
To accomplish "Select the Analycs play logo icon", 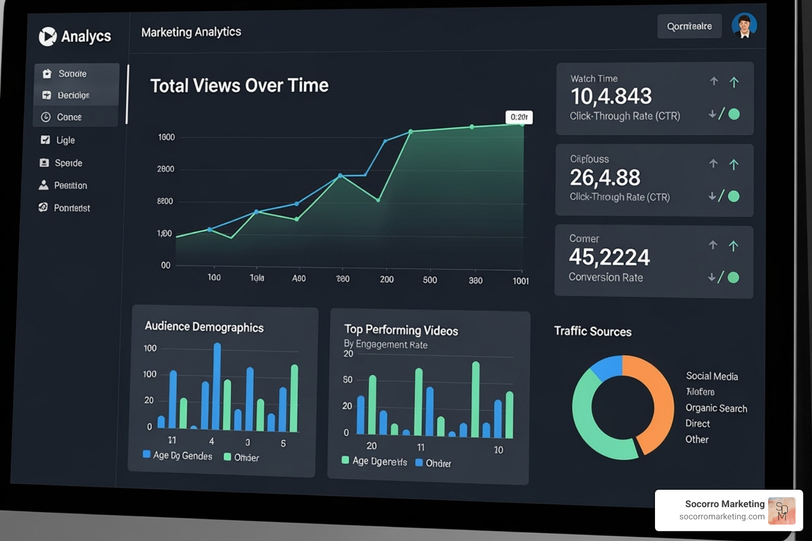I will [x=48, y=36].
